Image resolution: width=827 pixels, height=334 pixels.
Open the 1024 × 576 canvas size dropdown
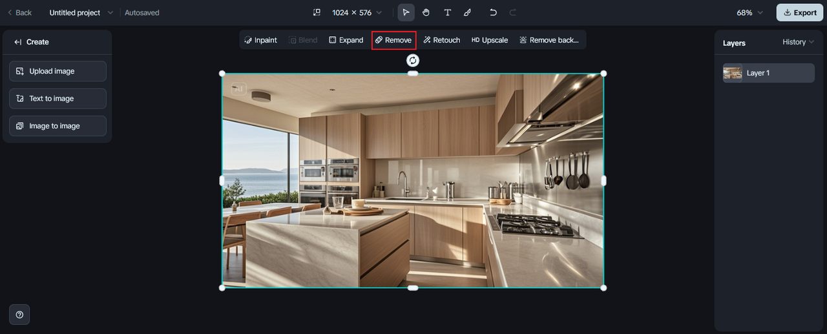(x=357, y=12)
